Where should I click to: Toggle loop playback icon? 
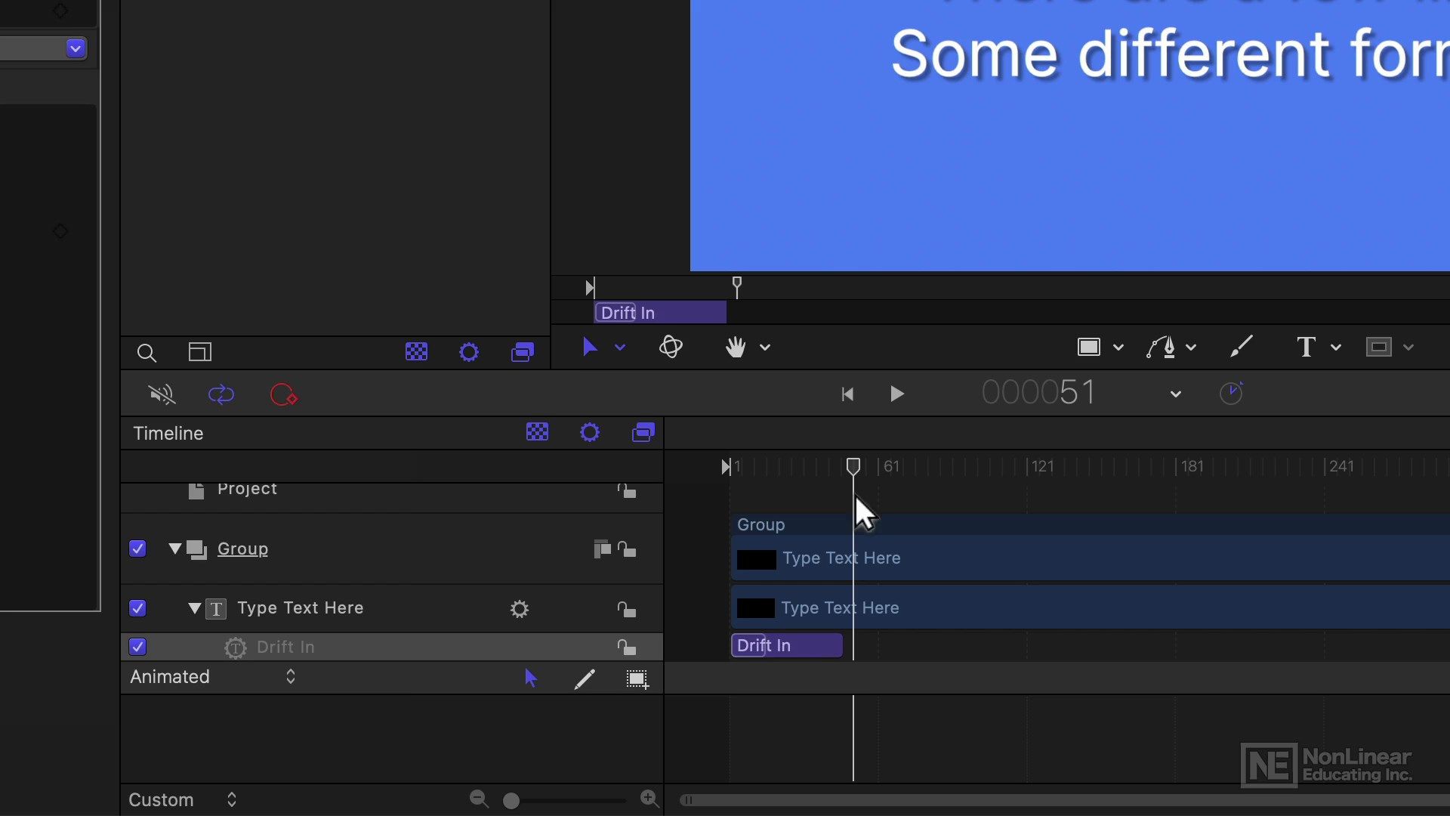coord(221,394)
